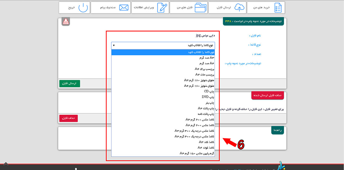This screenshot has height=170, width=344.
Task: Select چاپ بنر from the paper list
Action: [209, 102]
